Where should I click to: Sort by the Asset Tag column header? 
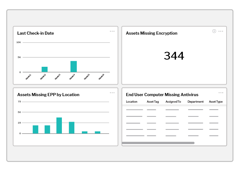coord(153,102)
